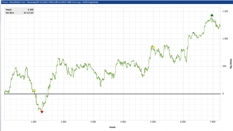Click the 'Big Blinds' y-axis title
The width and height of the screenshot is (233, 131).
click(x=231, y=64)
